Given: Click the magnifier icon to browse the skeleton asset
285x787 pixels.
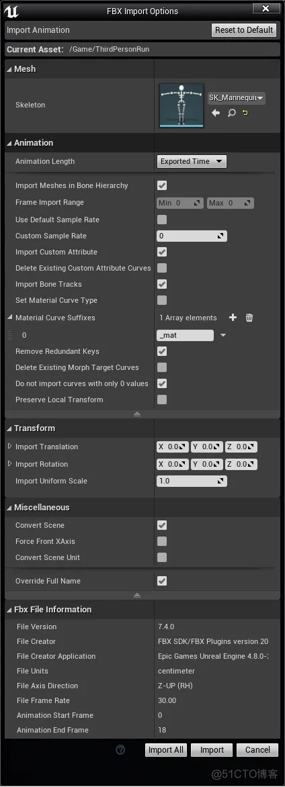Looking at the screenshot, I should (x=231, y=113).
